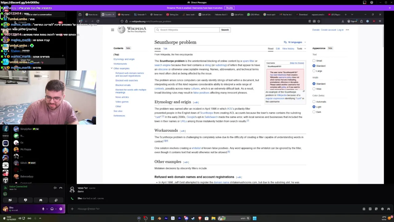Click the Wikipedia Search button
Viewport: 394px width, 222px height.
[225, 30]
